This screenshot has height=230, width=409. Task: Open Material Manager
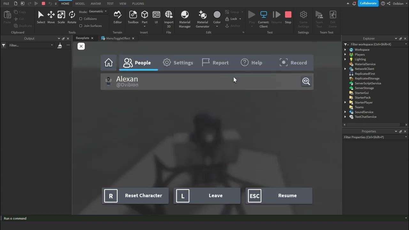click(x=185, y=19)
